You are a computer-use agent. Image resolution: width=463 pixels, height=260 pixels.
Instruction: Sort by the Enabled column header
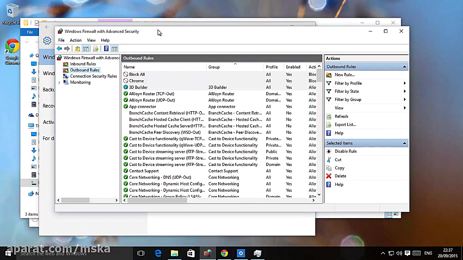[295, 67]
